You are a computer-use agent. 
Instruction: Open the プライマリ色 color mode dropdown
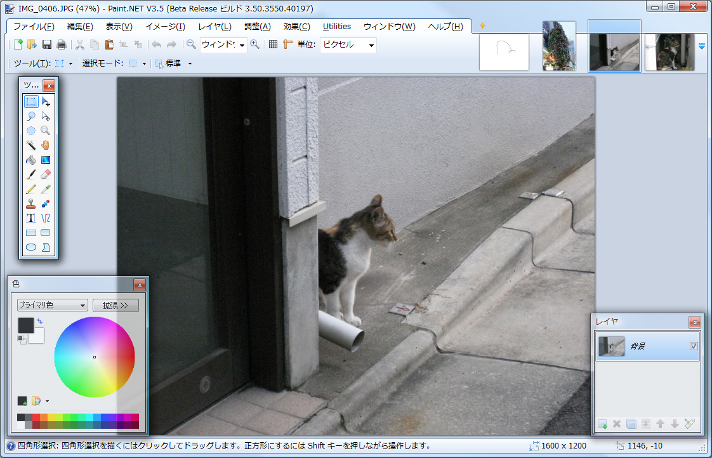point(52,305)
